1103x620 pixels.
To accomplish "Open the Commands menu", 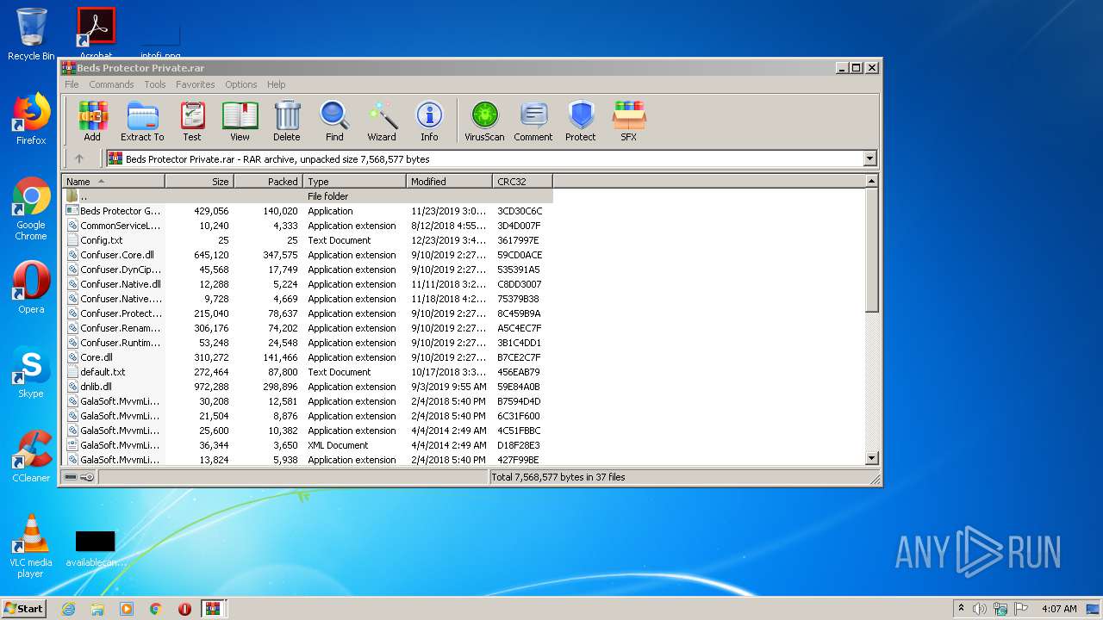I will pos(111,84).
